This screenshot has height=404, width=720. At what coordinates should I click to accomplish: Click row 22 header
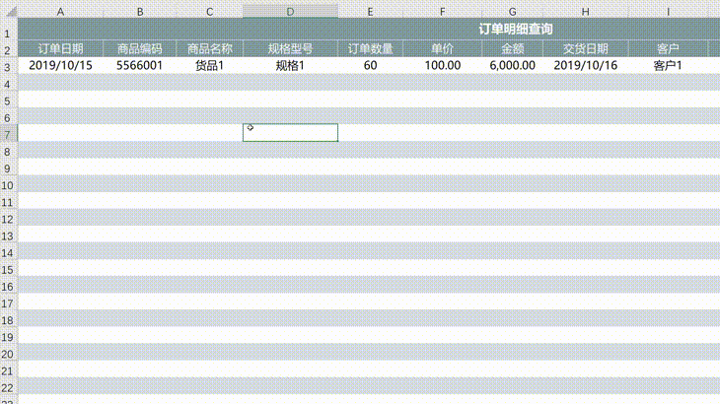point(8,386)
